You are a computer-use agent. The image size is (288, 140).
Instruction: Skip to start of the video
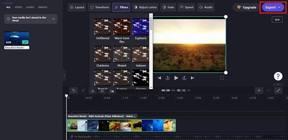tap(159, 78)
